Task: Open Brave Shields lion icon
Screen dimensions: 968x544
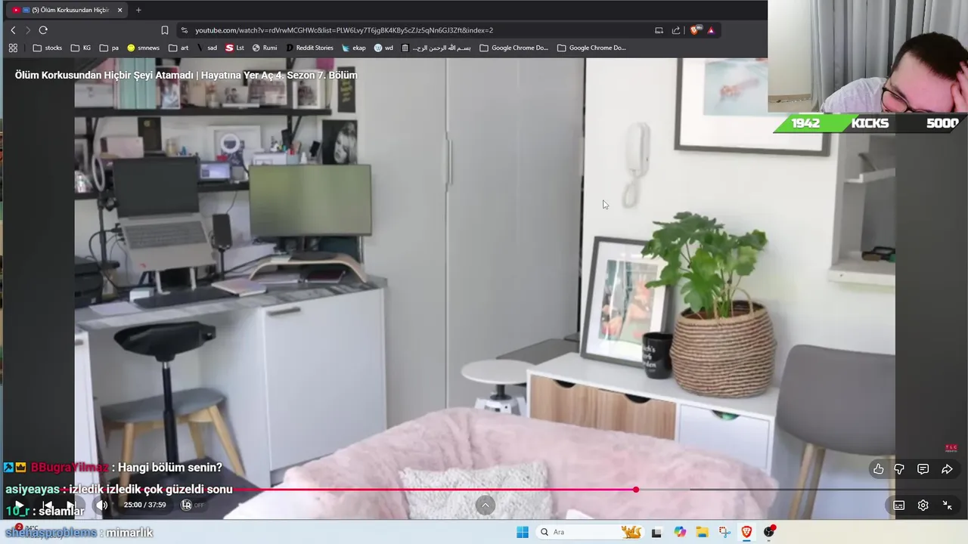Action: [695, 30]
